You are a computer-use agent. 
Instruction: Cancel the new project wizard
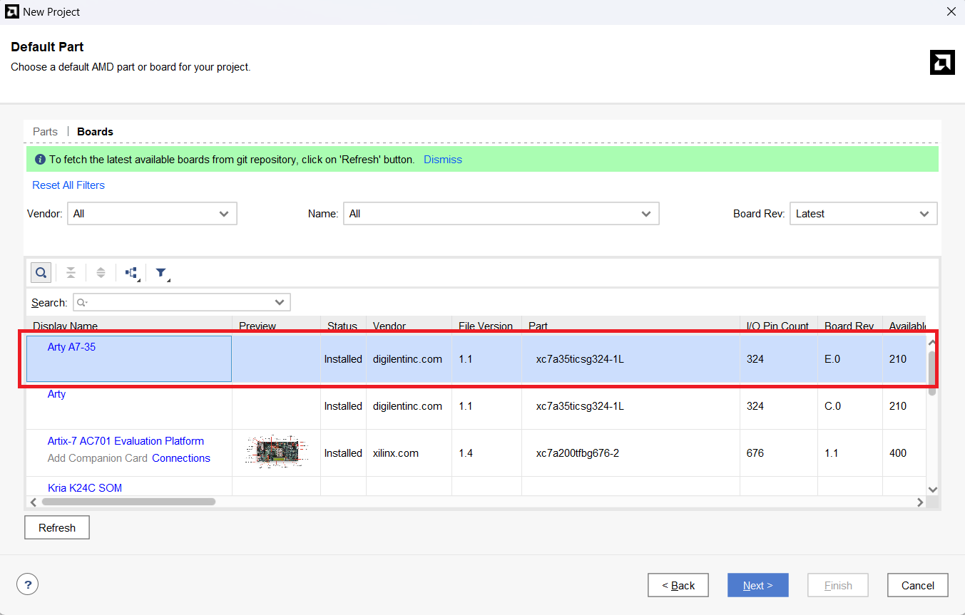(x=918, y=585)
